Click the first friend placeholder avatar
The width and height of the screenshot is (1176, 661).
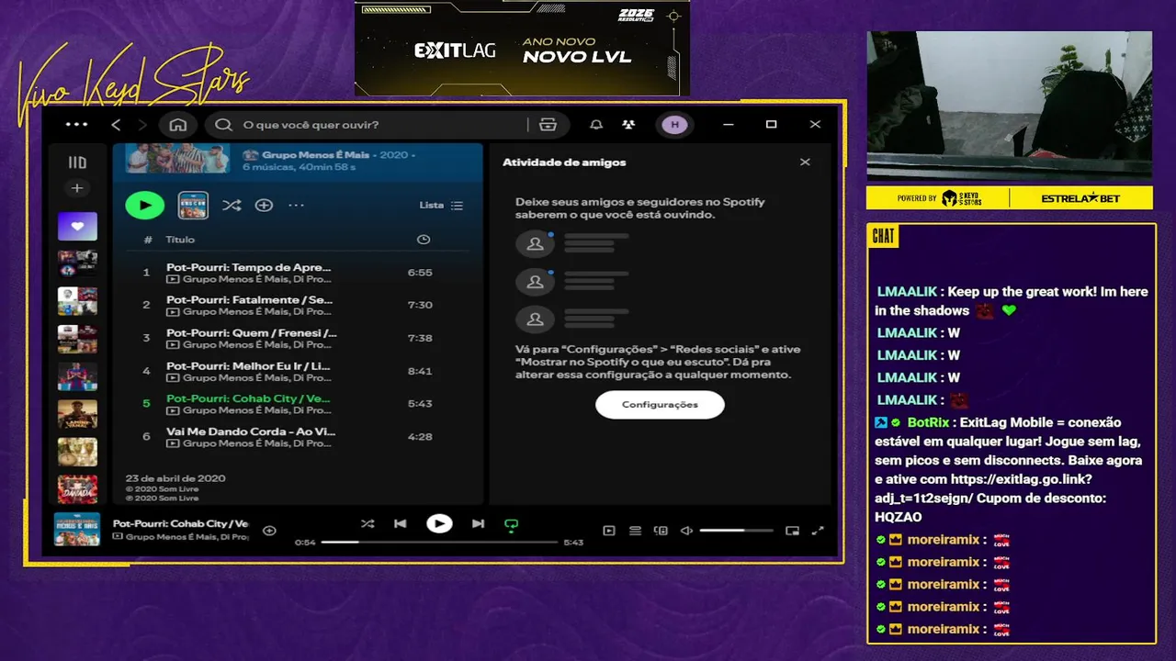(x=535, y=244)
